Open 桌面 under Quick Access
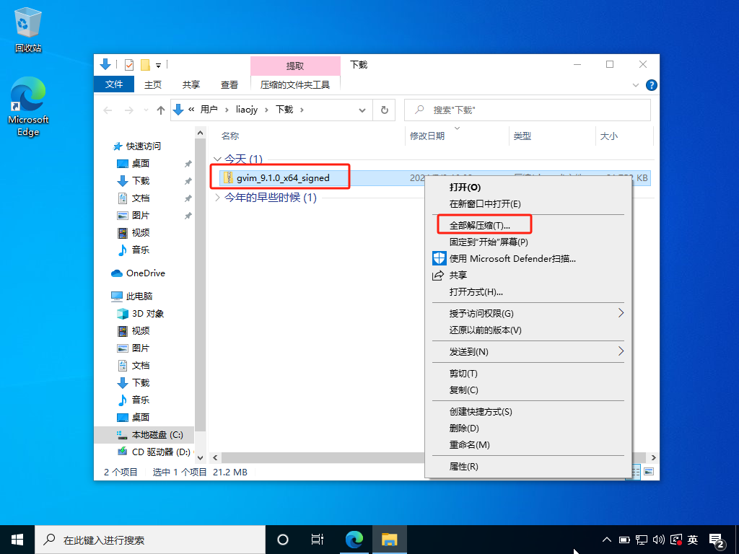Image resolution: width=739 pixels, height=554 pixels. tap(134, 164)
